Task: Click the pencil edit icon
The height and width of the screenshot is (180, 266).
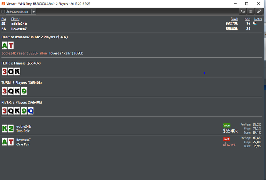Action: click(259, 11)
